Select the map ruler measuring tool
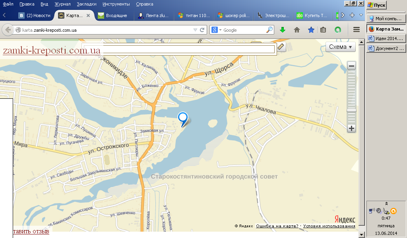This screenshot has height=238, width=407. coord(281,47)
